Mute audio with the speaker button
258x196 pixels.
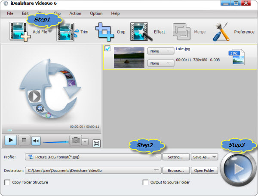click(36, 141)
